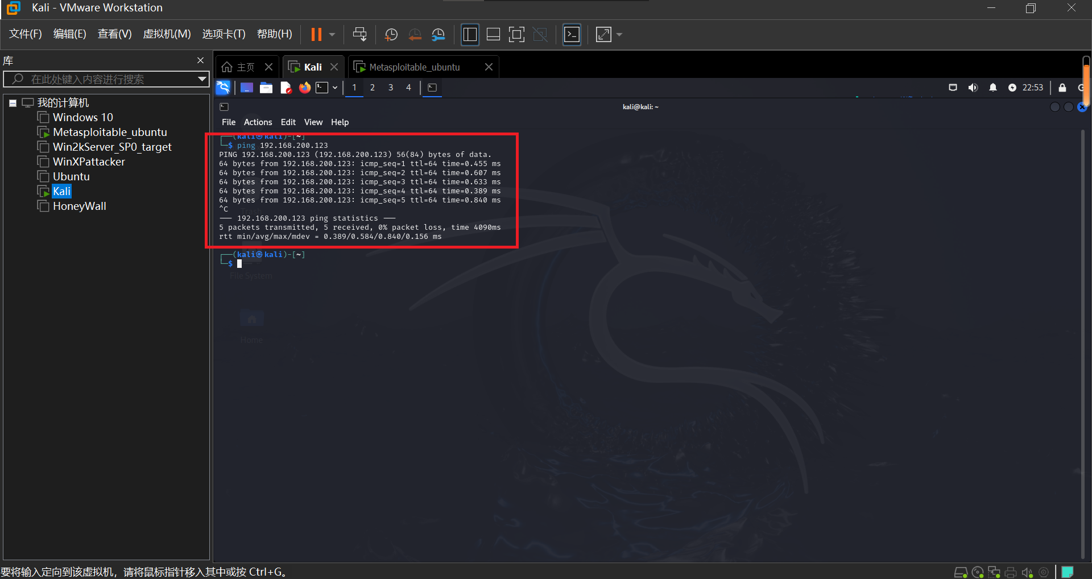
Task: Select WinXPattacker in the library
Action: coord(89,162)
